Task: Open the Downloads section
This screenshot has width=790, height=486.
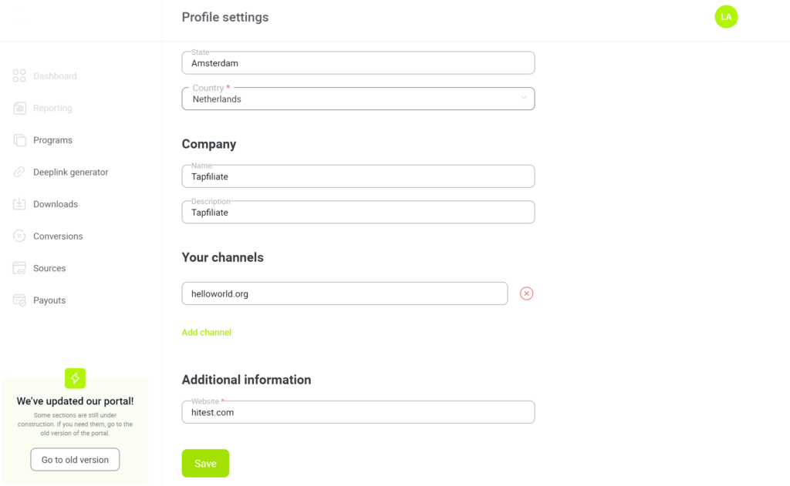Action: pos(57,204)
